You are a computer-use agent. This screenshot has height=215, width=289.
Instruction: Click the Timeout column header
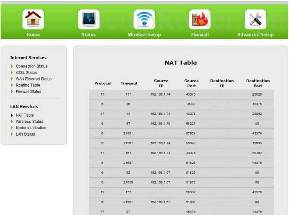pyautogui.click(x=129, y=83)
